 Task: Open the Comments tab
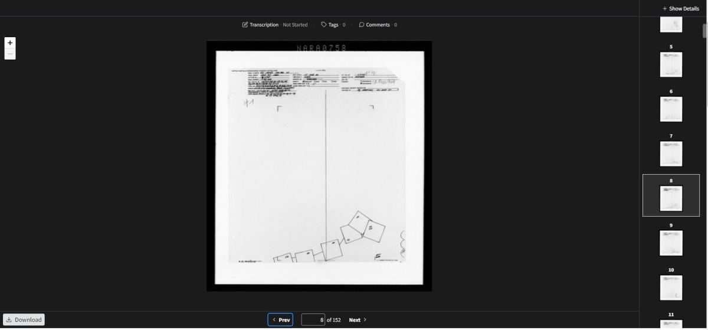pyautogui.click(x=378, y=25)
